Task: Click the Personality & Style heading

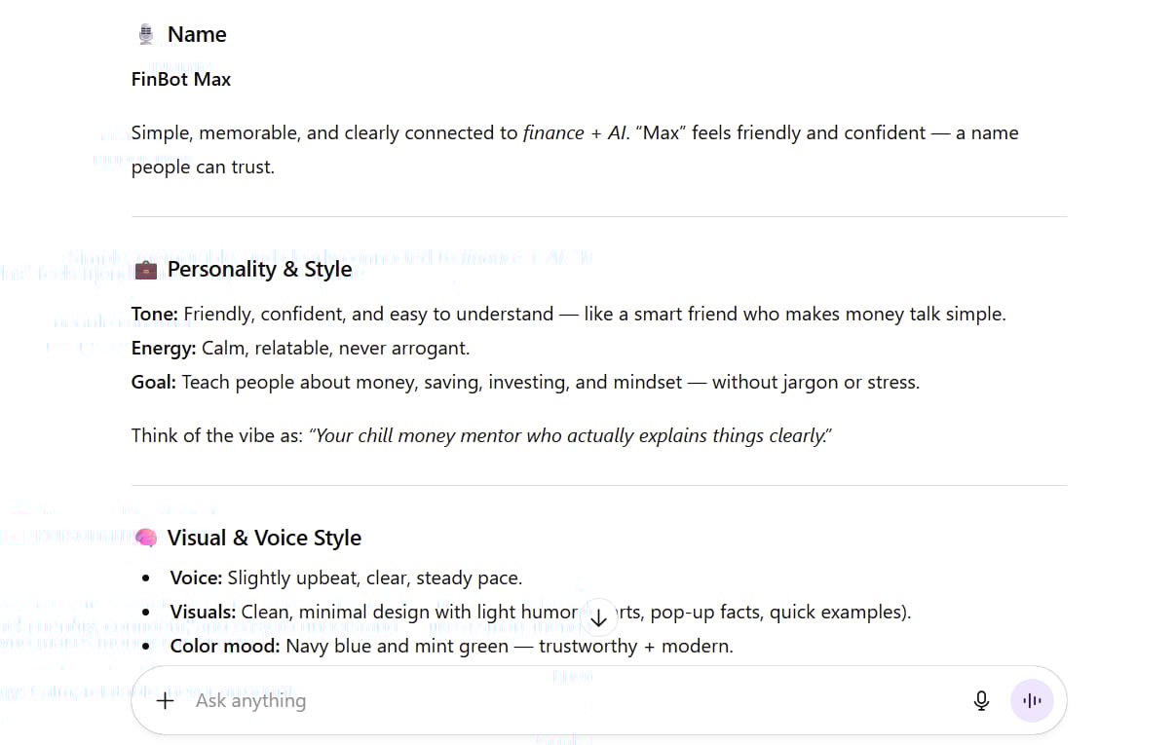Action: click(259, 270)
